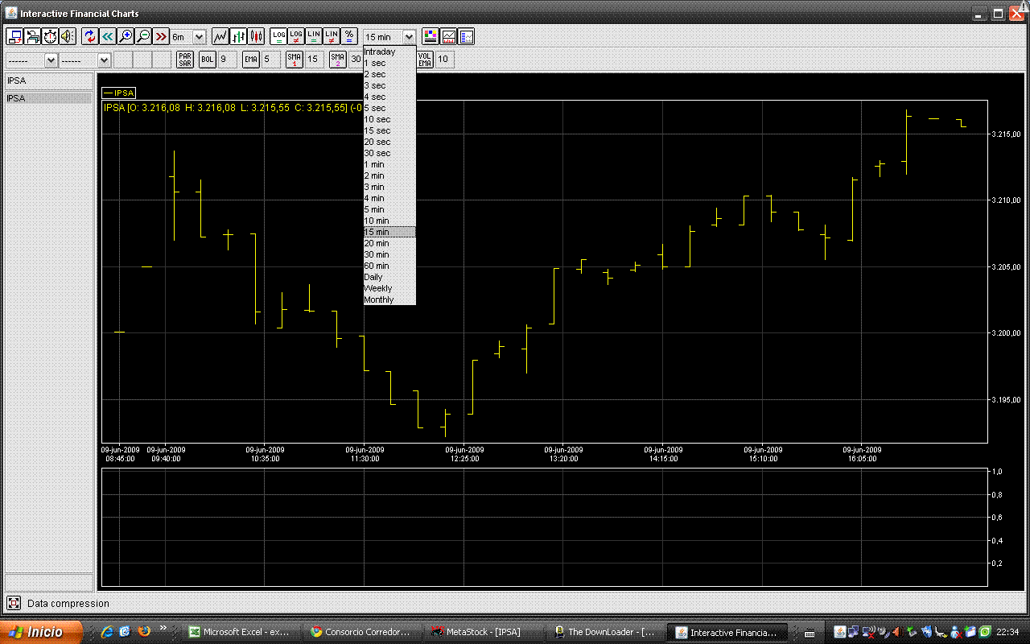Move back with the double-left arrows
Screen dimensions: 1030x644
coord(108,36)
